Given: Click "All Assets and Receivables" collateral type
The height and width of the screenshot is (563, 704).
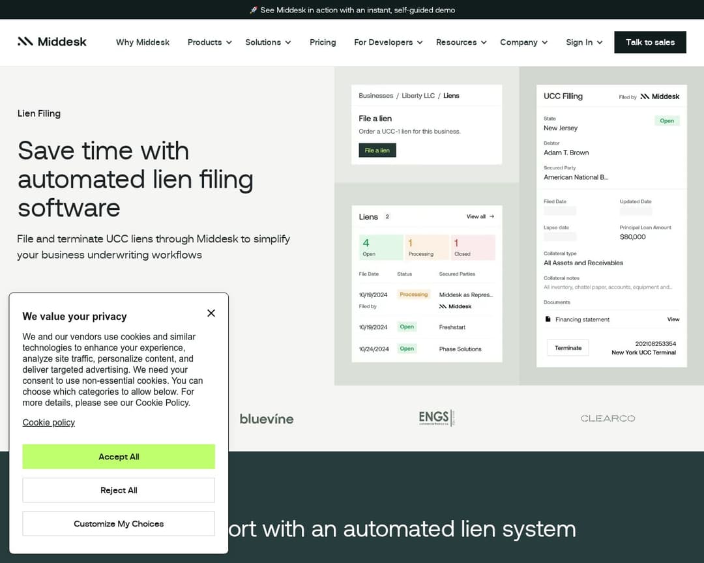Looking at the screenshot, I should click(x=583, y=263).
